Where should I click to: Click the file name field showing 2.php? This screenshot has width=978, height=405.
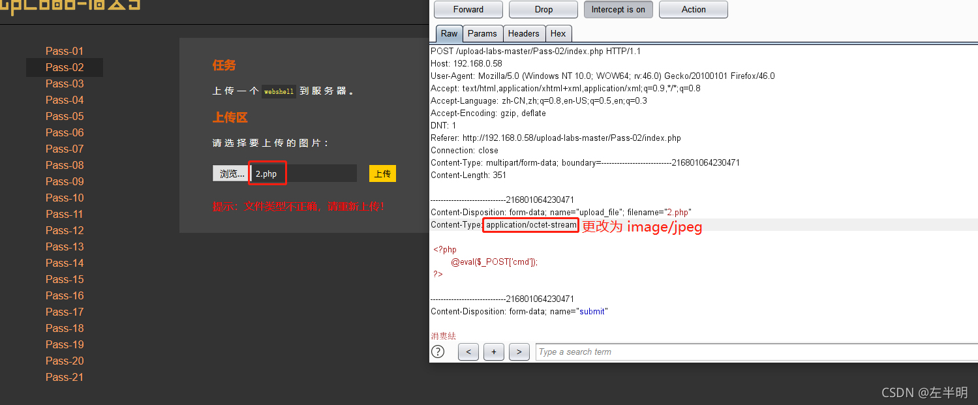coord(304,173)
